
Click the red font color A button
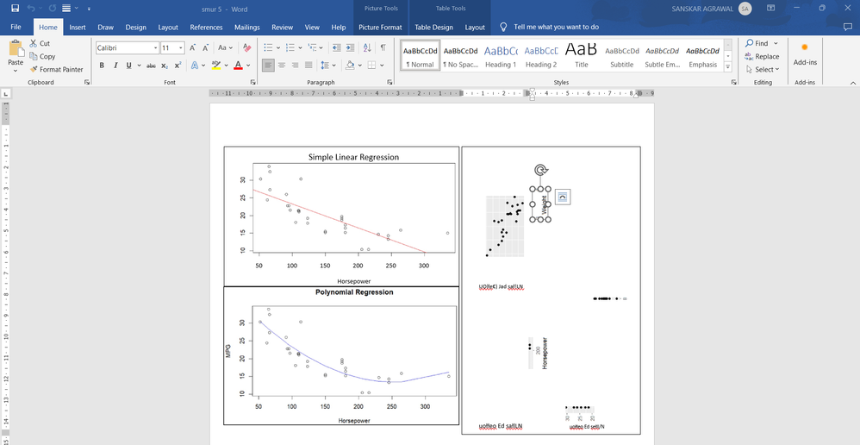pyautogui.click(x=238, y=66)
